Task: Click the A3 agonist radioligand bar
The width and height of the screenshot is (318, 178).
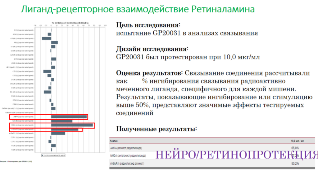Action: (x=54, y=43)
